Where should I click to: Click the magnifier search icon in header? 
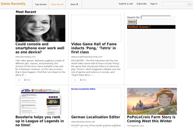coord(190,4)
